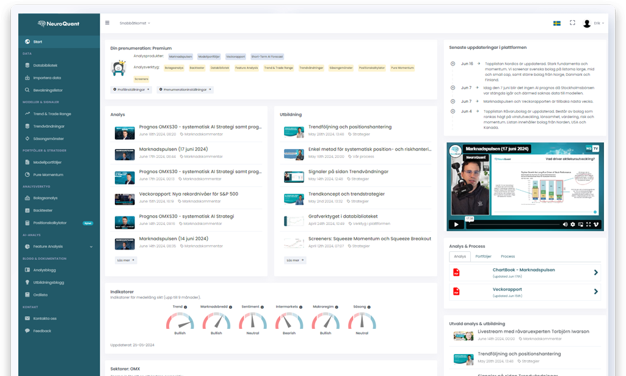The height and width of the screenshot is (376, 626).
Task: Expand Feature Analysis in the sidebar
Action: (x=91, y=246)
